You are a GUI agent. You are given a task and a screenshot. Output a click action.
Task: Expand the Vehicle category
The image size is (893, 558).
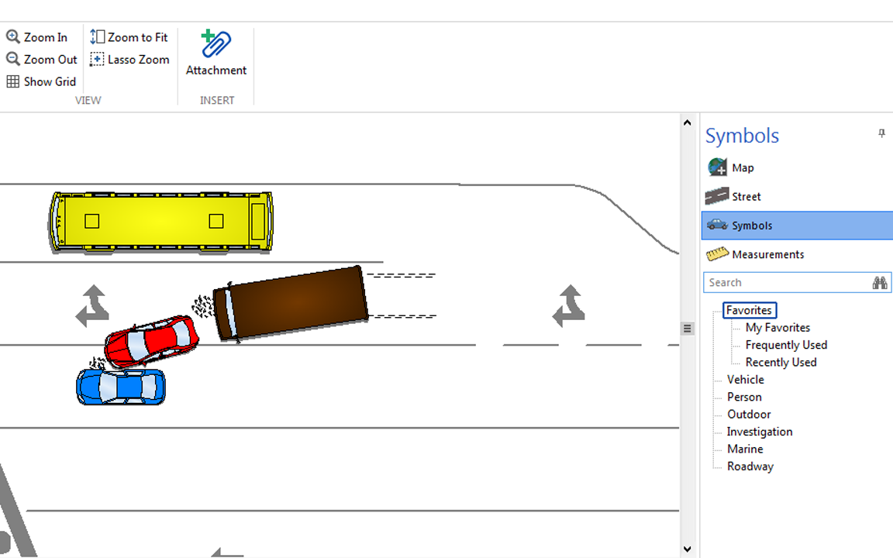(744, 379)
